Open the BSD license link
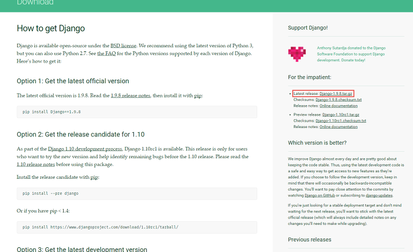This screenshot has width=413, height=252. 123,45
